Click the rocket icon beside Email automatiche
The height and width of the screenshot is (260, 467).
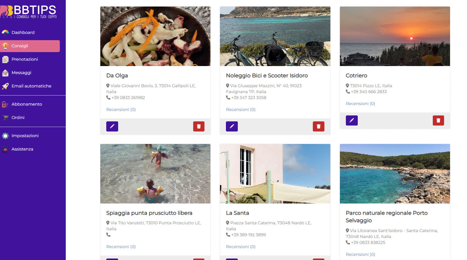point(5,86)
